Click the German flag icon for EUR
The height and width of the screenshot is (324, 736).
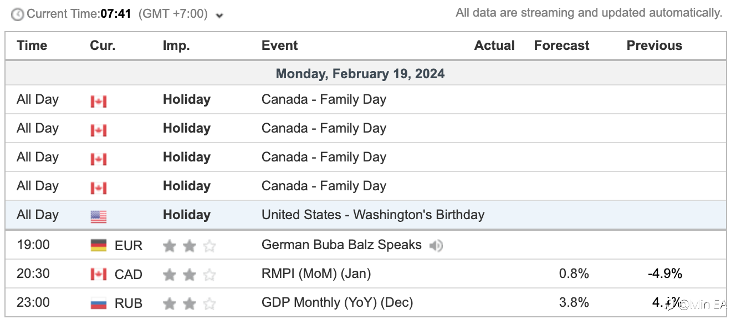(x=99, y=246)
